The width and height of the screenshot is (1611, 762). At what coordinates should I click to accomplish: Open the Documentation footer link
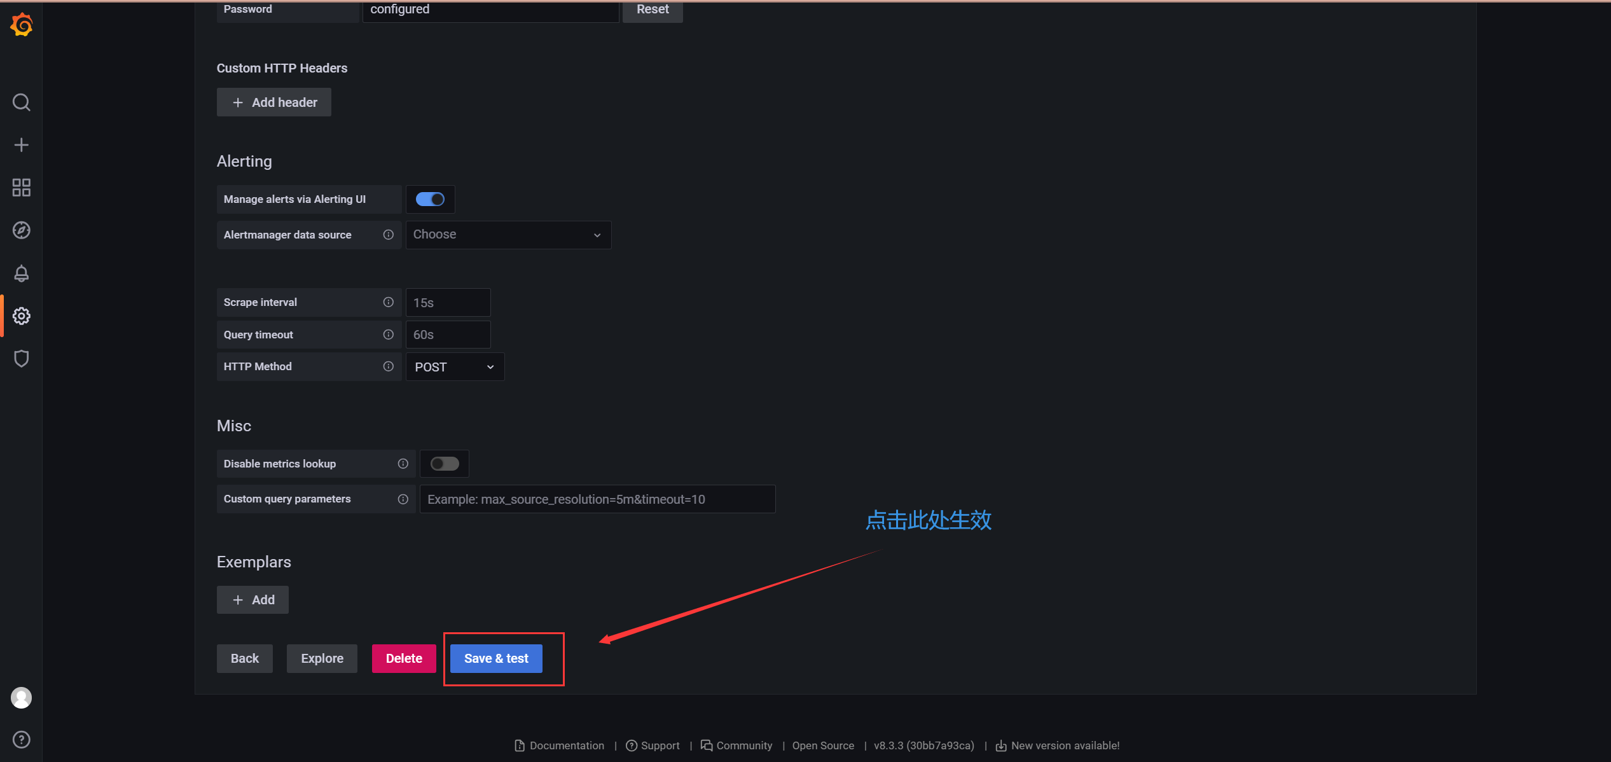pyautogui.click(x=566, y=745)
